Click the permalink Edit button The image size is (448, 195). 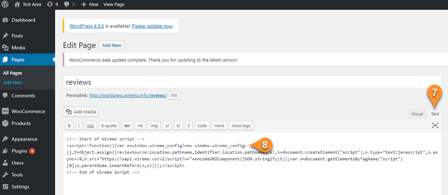174,95
